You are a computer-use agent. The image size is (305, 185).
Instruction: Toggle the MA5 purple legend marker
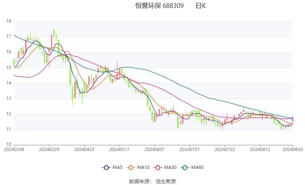(106, 167)
